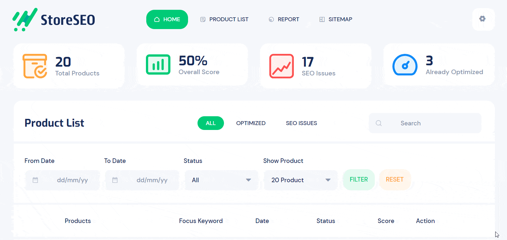Viewport: 507px width, 240px height.
Task: Switch to the Optimized tab
Action: pyautogui.click(x=251, y=123)
